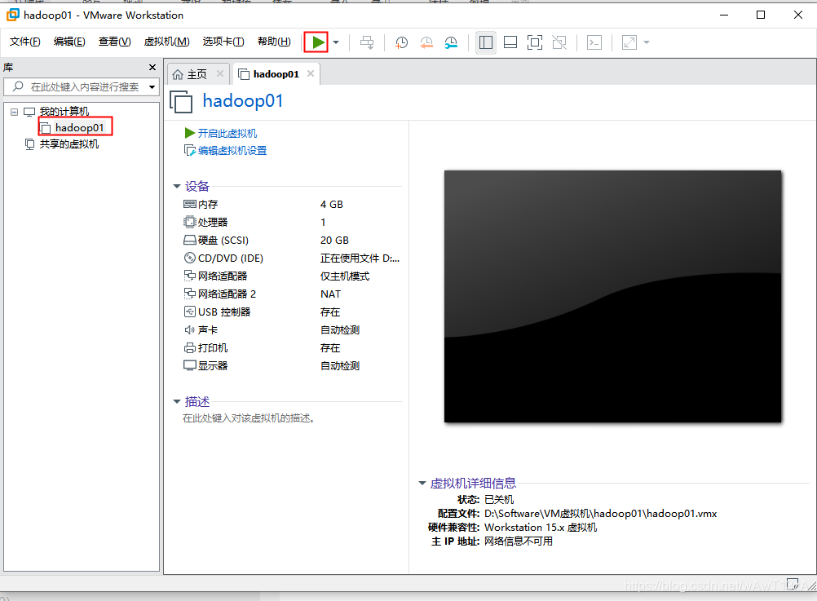The height and width of the screenshot is (601, 817).
Task: Close the hadoop01 tab
Action: point(309,73)
